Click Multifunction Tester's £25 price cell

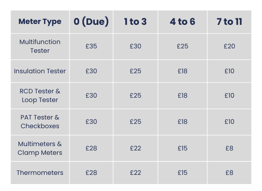click(183, 46)
